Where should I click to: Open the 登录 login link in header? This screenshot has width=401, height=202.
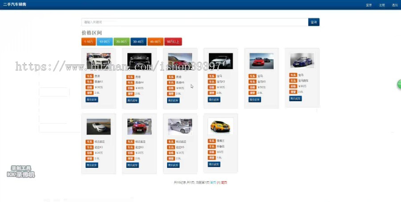[x=368, y=5]
